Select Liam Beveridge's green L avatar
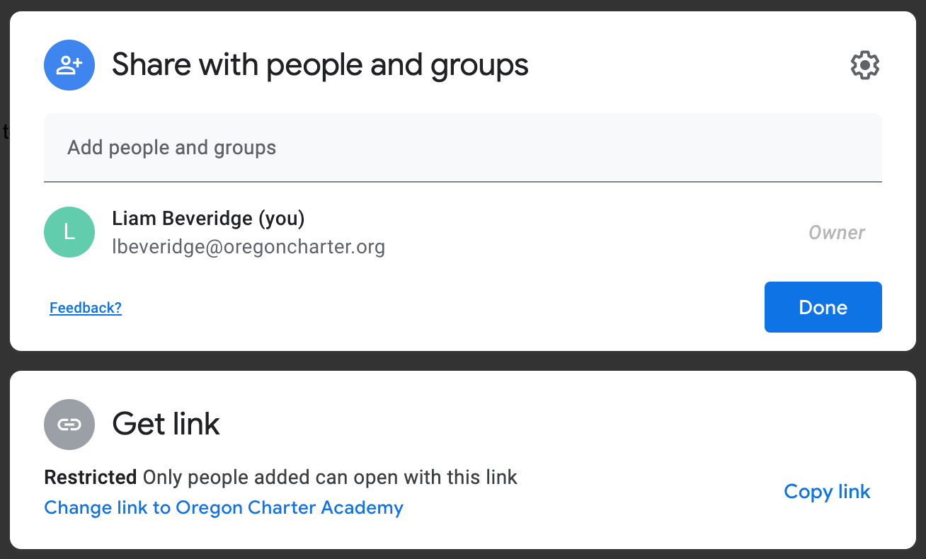Screen dimensions: 926x559 [69, 232]
